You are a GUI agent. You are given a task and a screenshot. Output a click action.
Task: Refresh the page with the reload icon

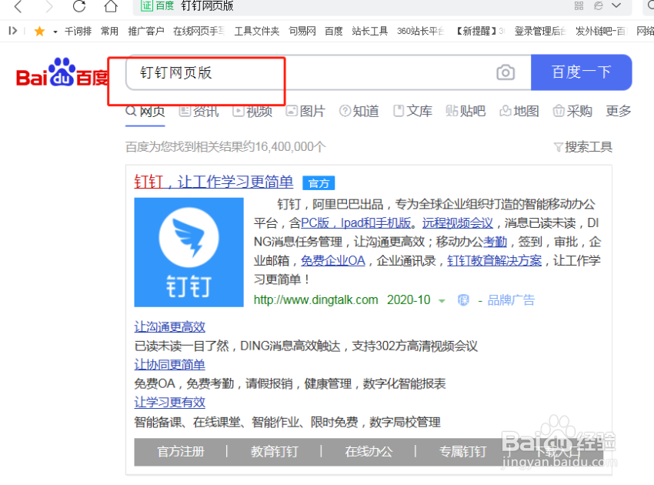79,6
